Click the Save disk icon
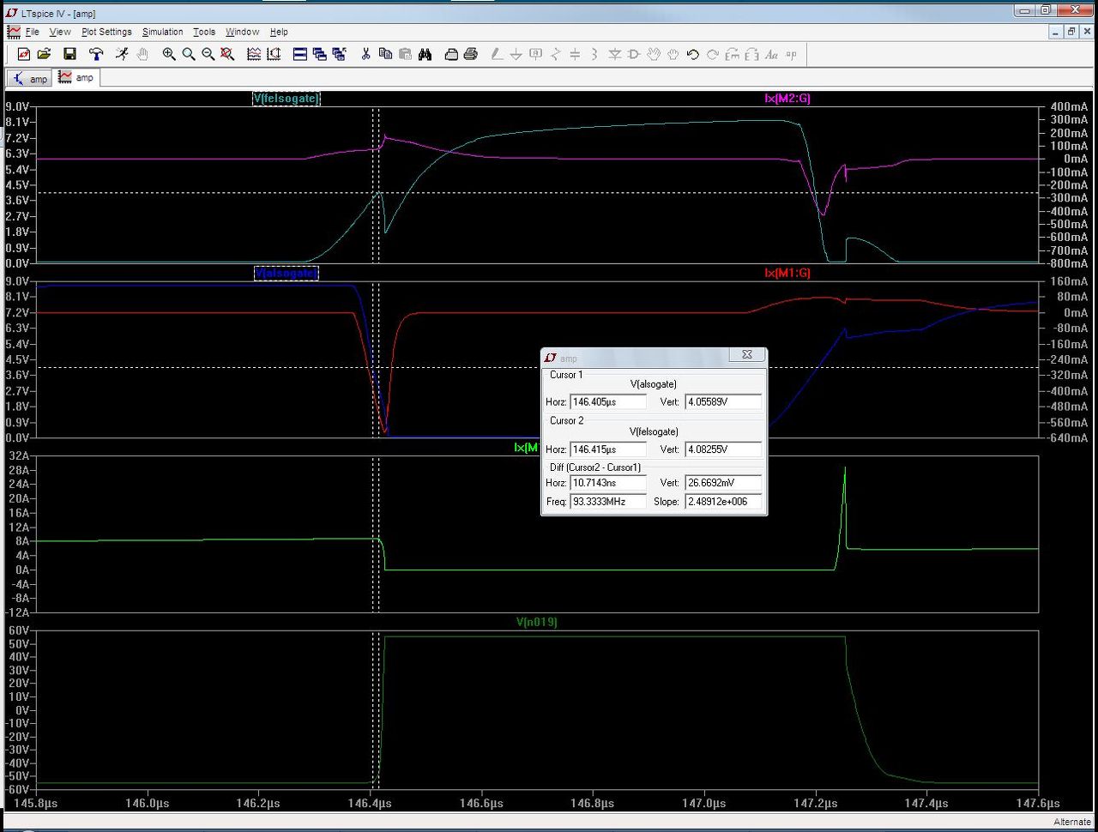 (70, 54)
